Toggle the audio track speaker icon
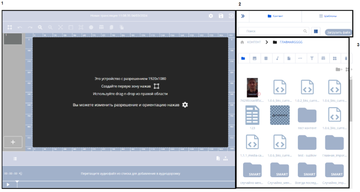360x192 pixels. coord(21,173)
